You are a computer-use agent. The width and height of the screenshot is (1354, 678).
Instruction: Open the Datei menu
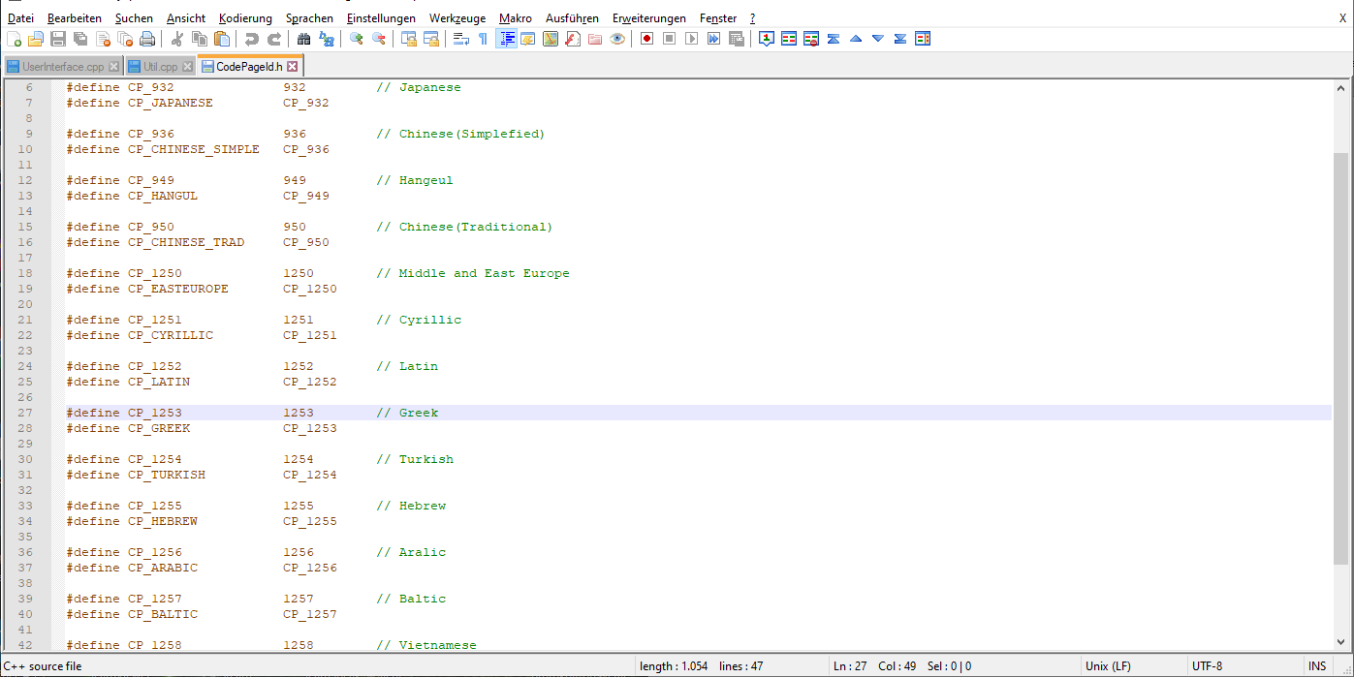point(20,18)
